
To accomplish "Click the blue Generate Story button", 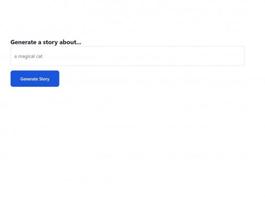I will (35, 79).
